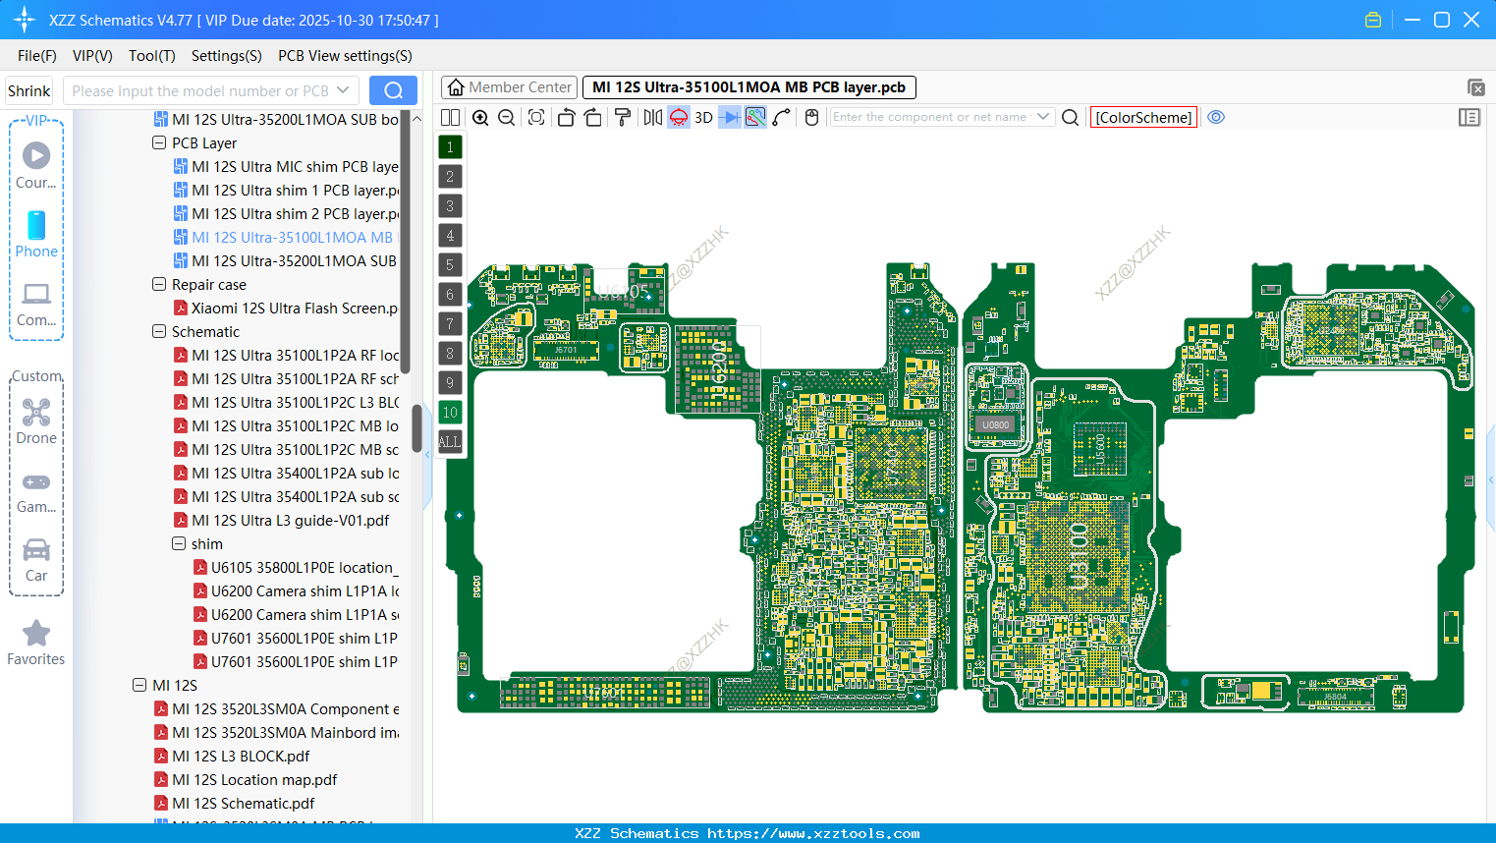1496x843 pixels.
Task: Toggle the eye visibility icon beside ColorScheme
Action: (1215, 116)
